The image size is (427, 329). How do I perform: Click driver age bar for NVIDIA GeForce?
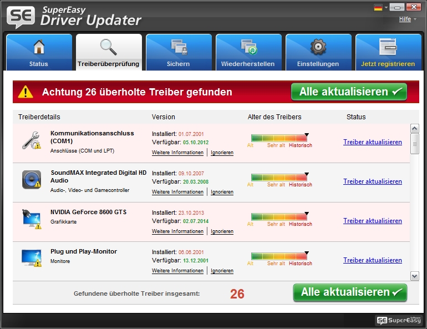coord(279,217)
